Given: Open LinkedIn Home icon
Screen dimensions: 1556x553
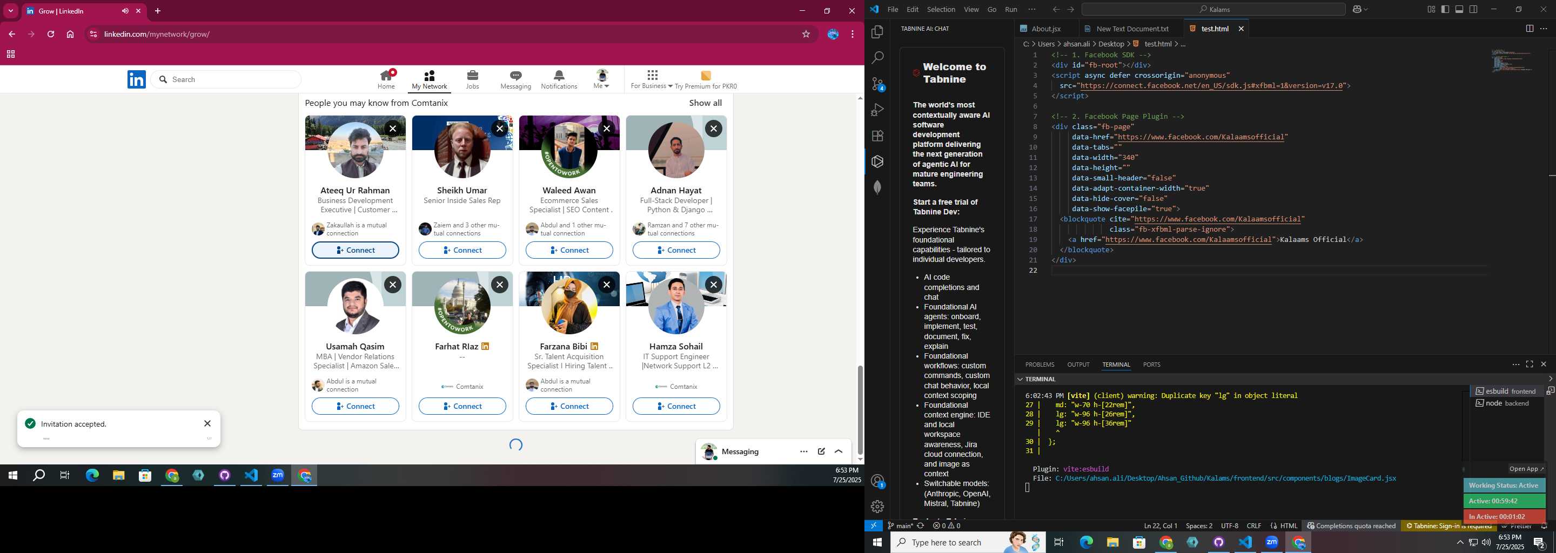Looking at the screenshot, I should (x=387, y=79).
